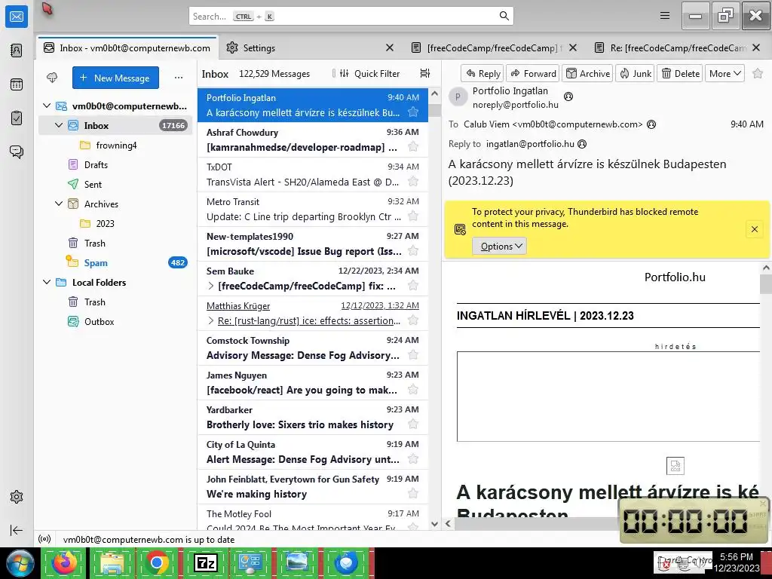772x579 pixels.
Task: Forward the open message
Action: point(533,73)
